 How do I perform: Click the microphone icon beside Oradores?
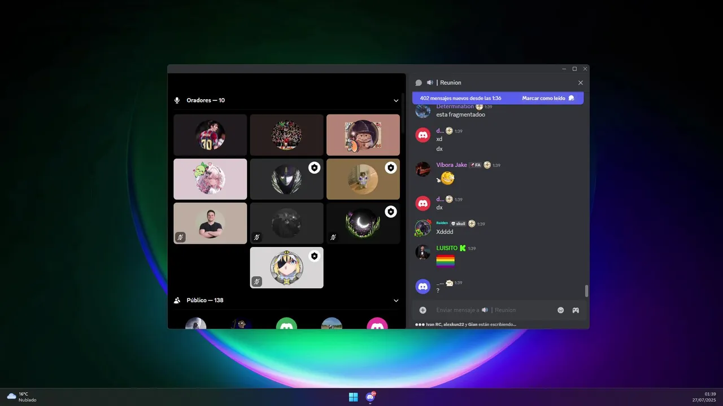[x=177, y=100]
